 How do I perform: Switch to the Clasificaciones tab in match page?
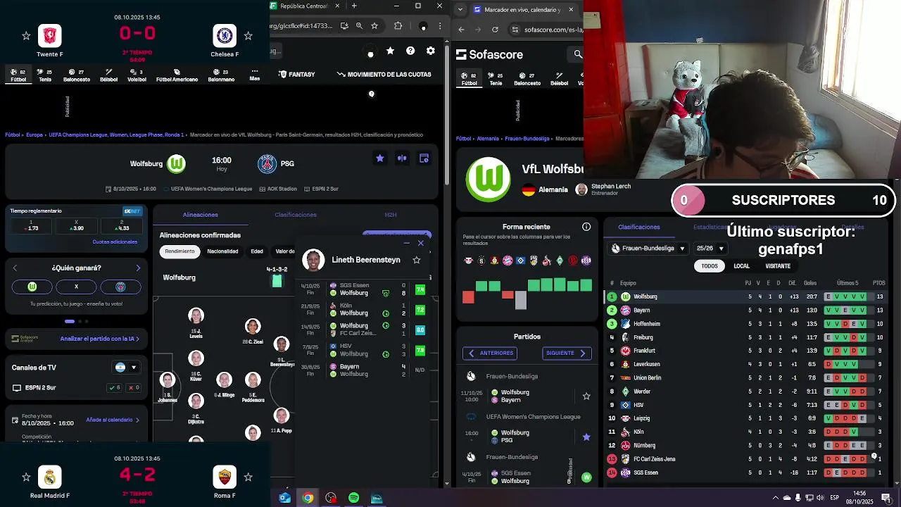(x=296, y=215)
